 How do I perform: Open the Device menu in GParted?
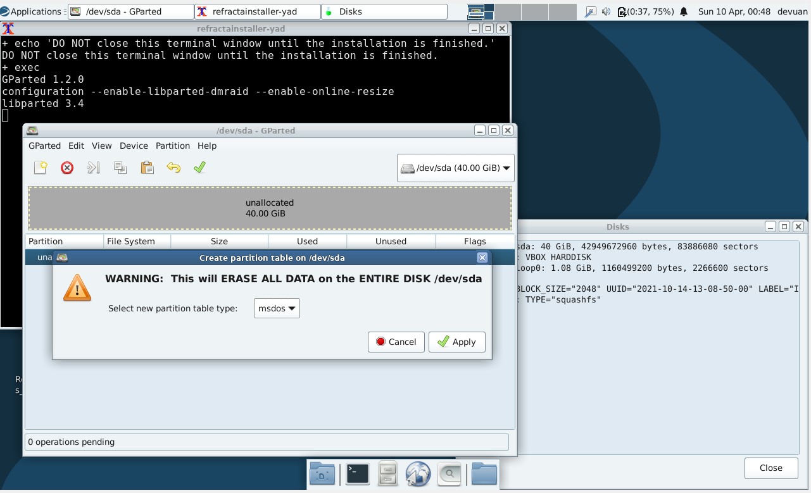click(134, 146)
